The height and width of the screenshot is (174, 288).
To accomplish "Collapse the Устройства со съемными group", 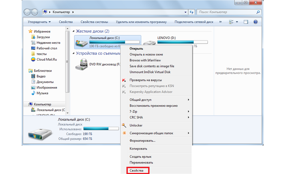I will (73, 54).
